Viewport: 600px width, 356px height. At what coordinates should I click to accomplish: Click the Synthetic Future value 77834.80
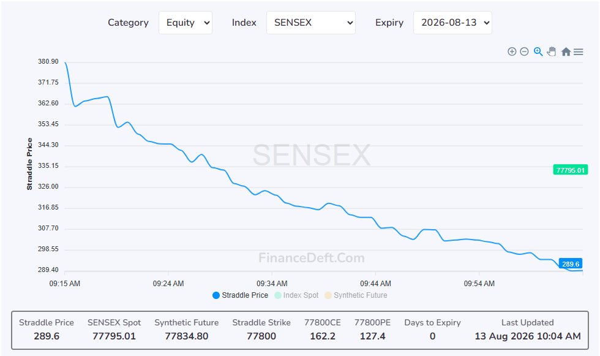[x=187, y=336]
